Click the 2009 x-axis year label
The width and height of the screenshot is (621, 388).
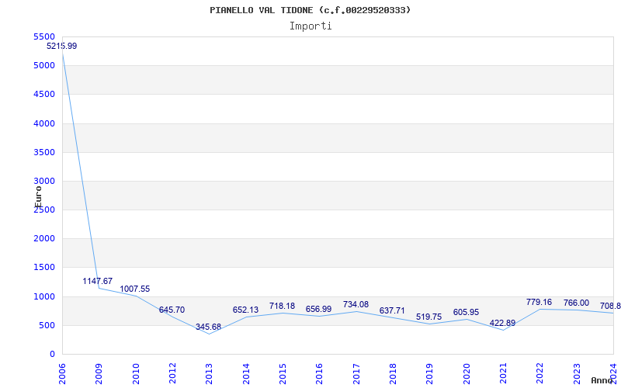pos(99,373)
